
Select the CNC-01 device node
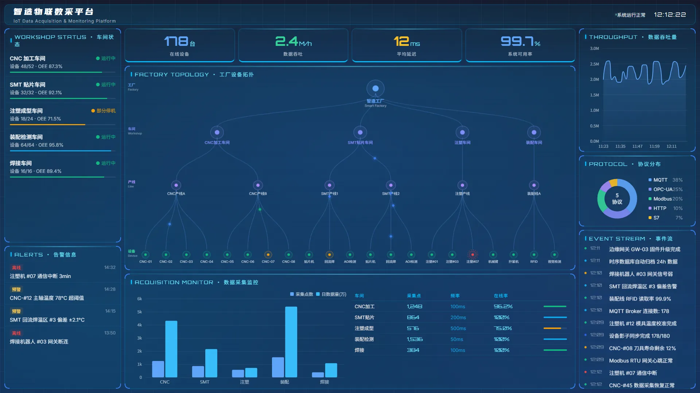pos(145,255)
